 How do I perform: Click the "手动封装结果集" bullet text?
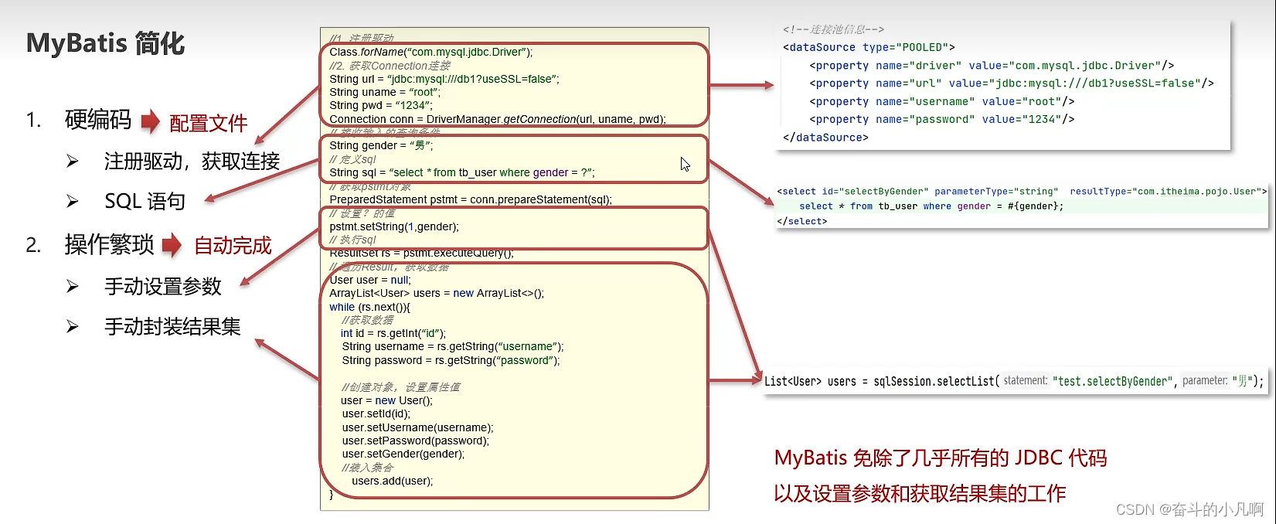(173, 327)
